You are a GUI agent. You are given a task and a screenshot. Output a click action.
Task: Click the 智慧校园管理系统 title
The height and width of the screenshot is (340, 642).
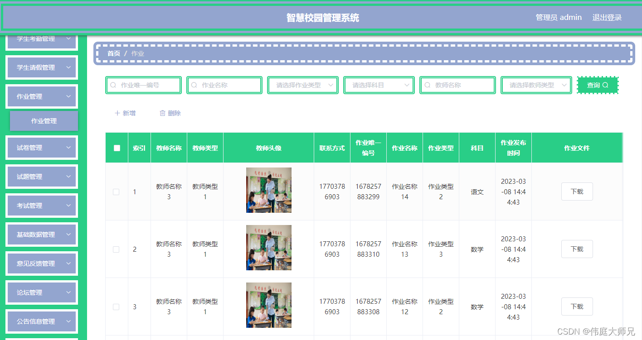[323, 18]
